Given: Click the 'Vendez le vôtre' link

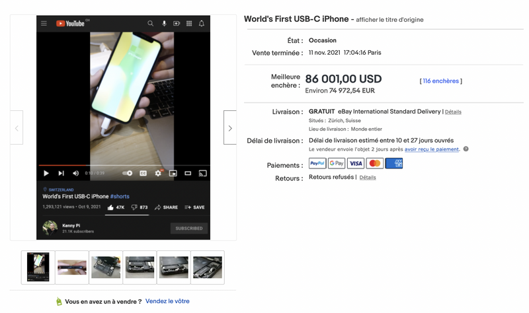Looking at the screenshot, I should point(167,301).
